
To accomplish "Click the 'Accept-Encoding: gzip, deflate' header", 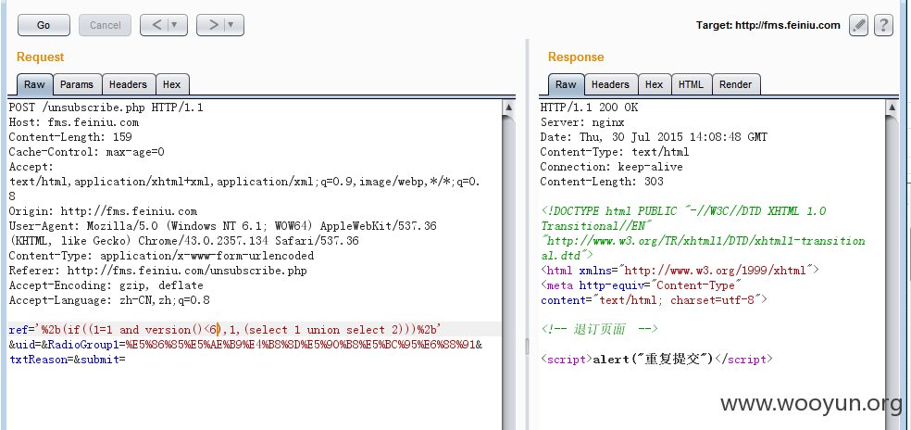I will pos(106,285).
